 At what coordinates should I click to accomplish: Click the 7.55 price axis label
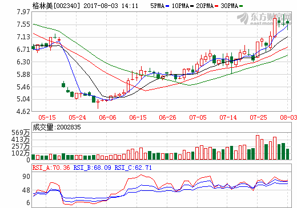(23, 25)
